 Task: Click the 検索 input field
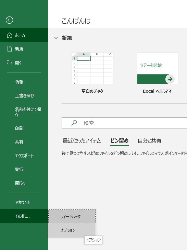click(124, 123)
